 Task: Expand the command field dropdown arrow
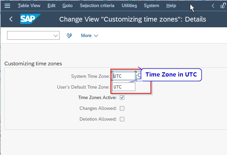coord(56,35)
